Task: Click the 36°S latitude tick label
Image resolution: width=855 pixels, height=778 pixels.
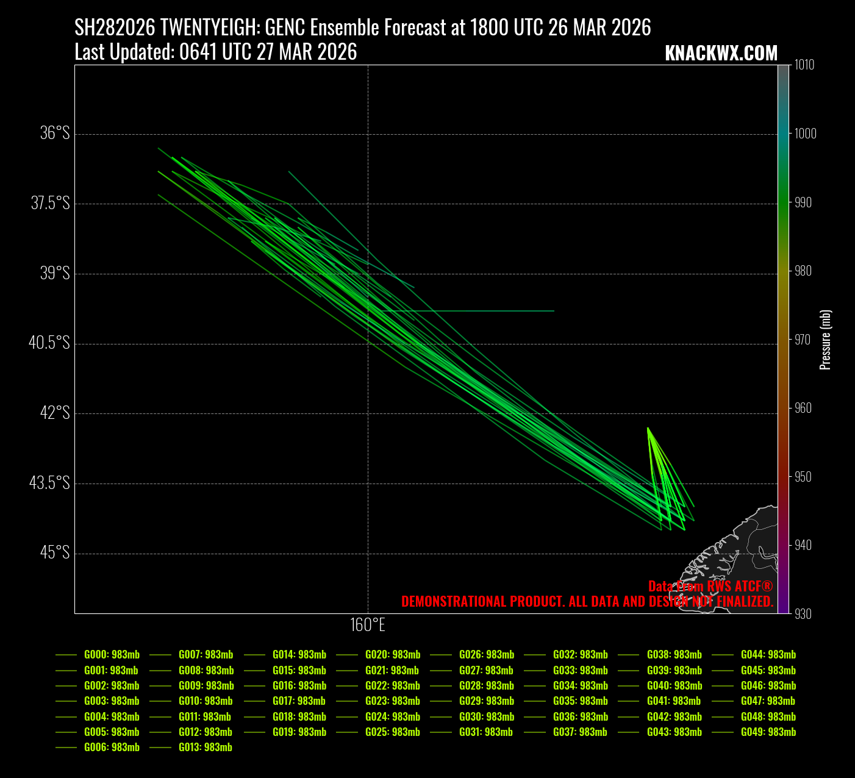Action: pyautogui.click(x=55, y=134)
